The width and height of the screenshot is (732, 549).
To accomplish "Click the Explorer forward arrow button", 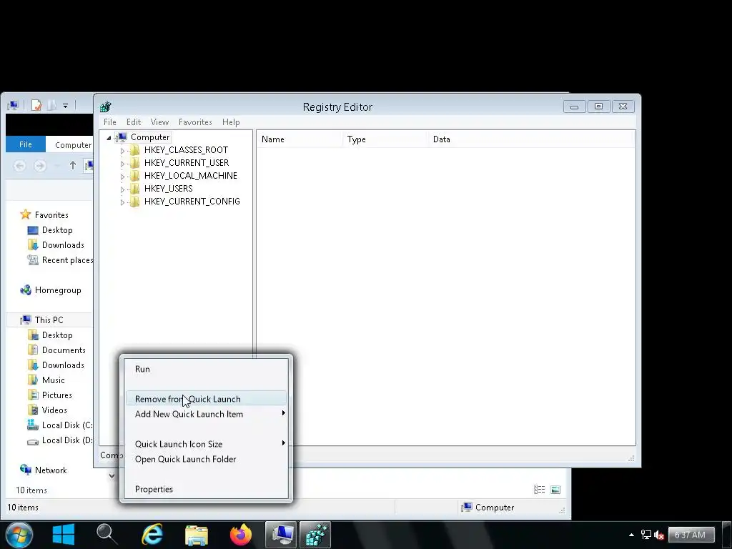I will [40, 166].
